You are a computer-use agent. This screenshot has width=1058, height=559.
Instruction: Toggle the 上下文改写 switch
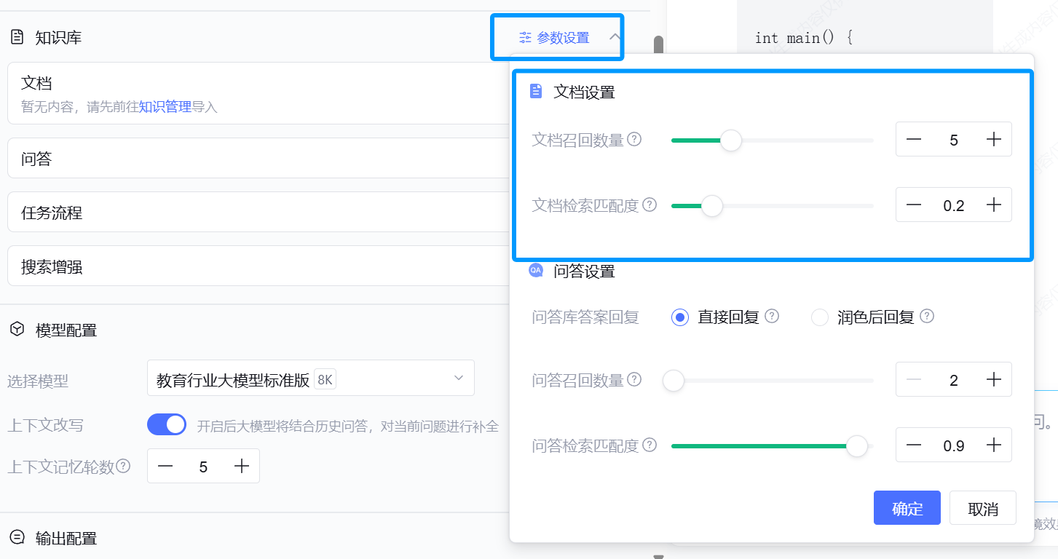coord(167,424)
